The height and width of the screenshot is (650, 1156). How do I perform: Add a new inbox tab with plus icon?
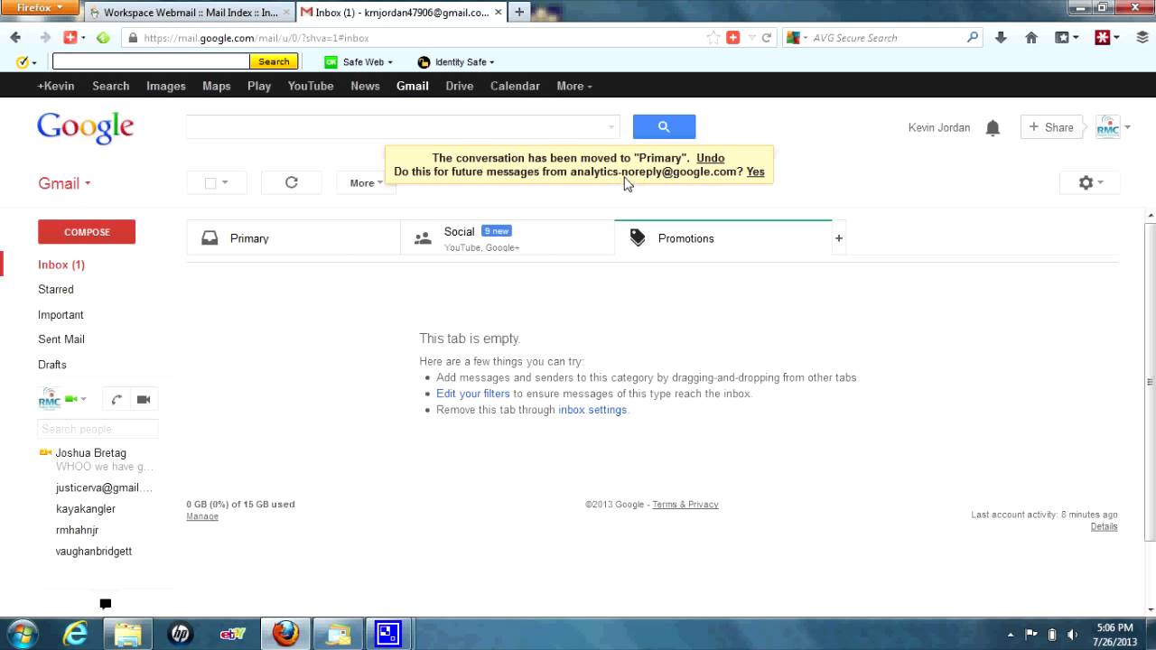click(839, 238)
